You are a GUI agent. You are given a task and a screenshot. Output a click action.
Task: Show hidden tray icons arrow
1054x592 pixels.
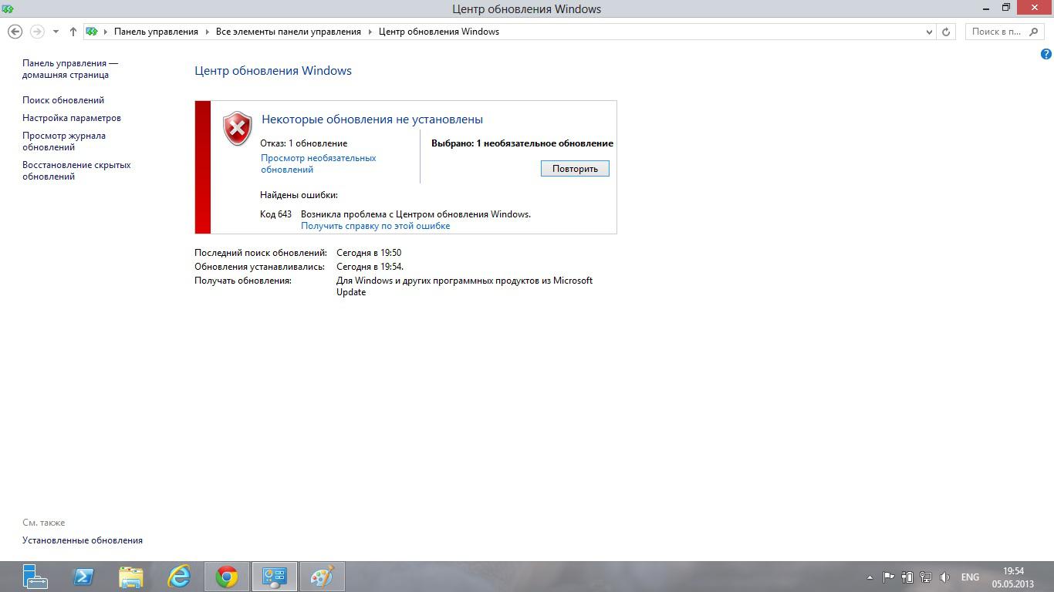click(x=870, y=577)
